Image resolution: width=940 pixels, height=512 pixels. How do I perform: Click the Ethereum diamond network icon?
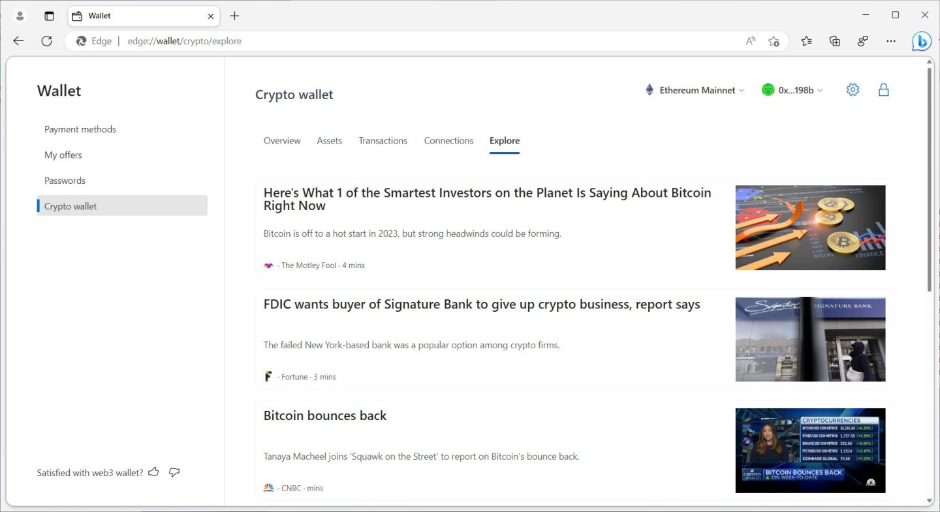click(649, 89)
